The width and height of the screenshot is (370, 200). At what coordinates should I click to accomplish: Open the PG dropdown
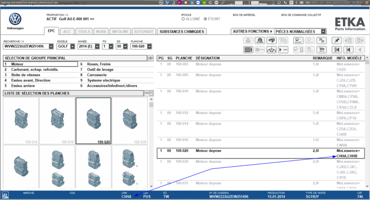tap(111, 46)
